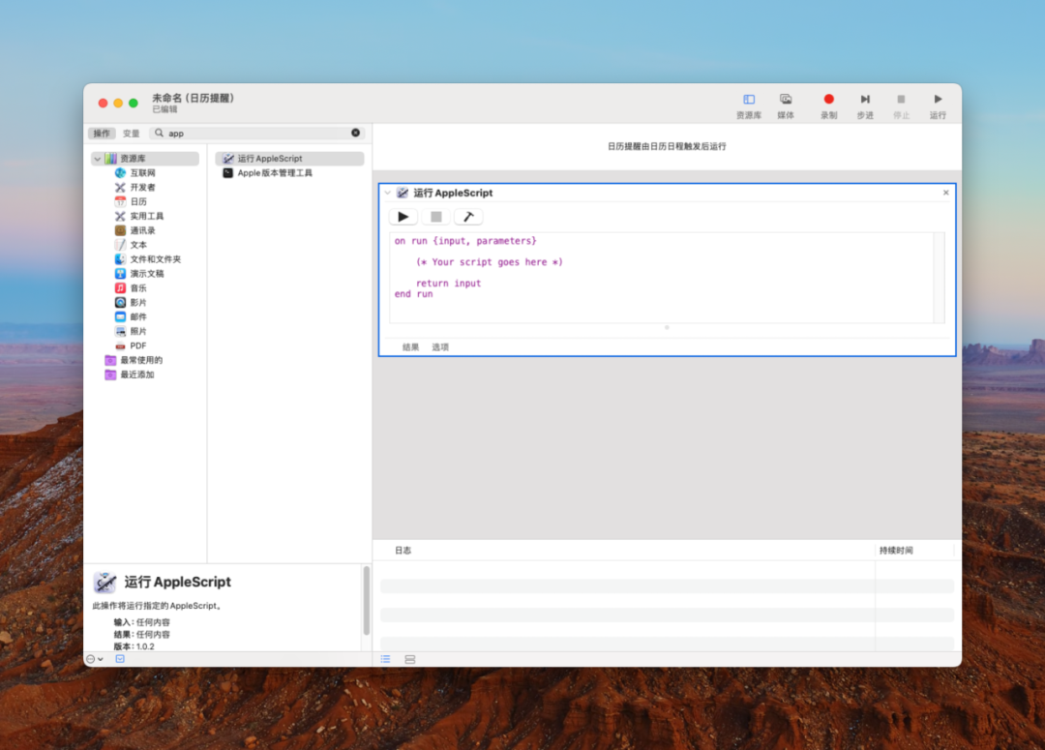
Task: Select 邮件 category in the library
Action: tap(131, 316)
